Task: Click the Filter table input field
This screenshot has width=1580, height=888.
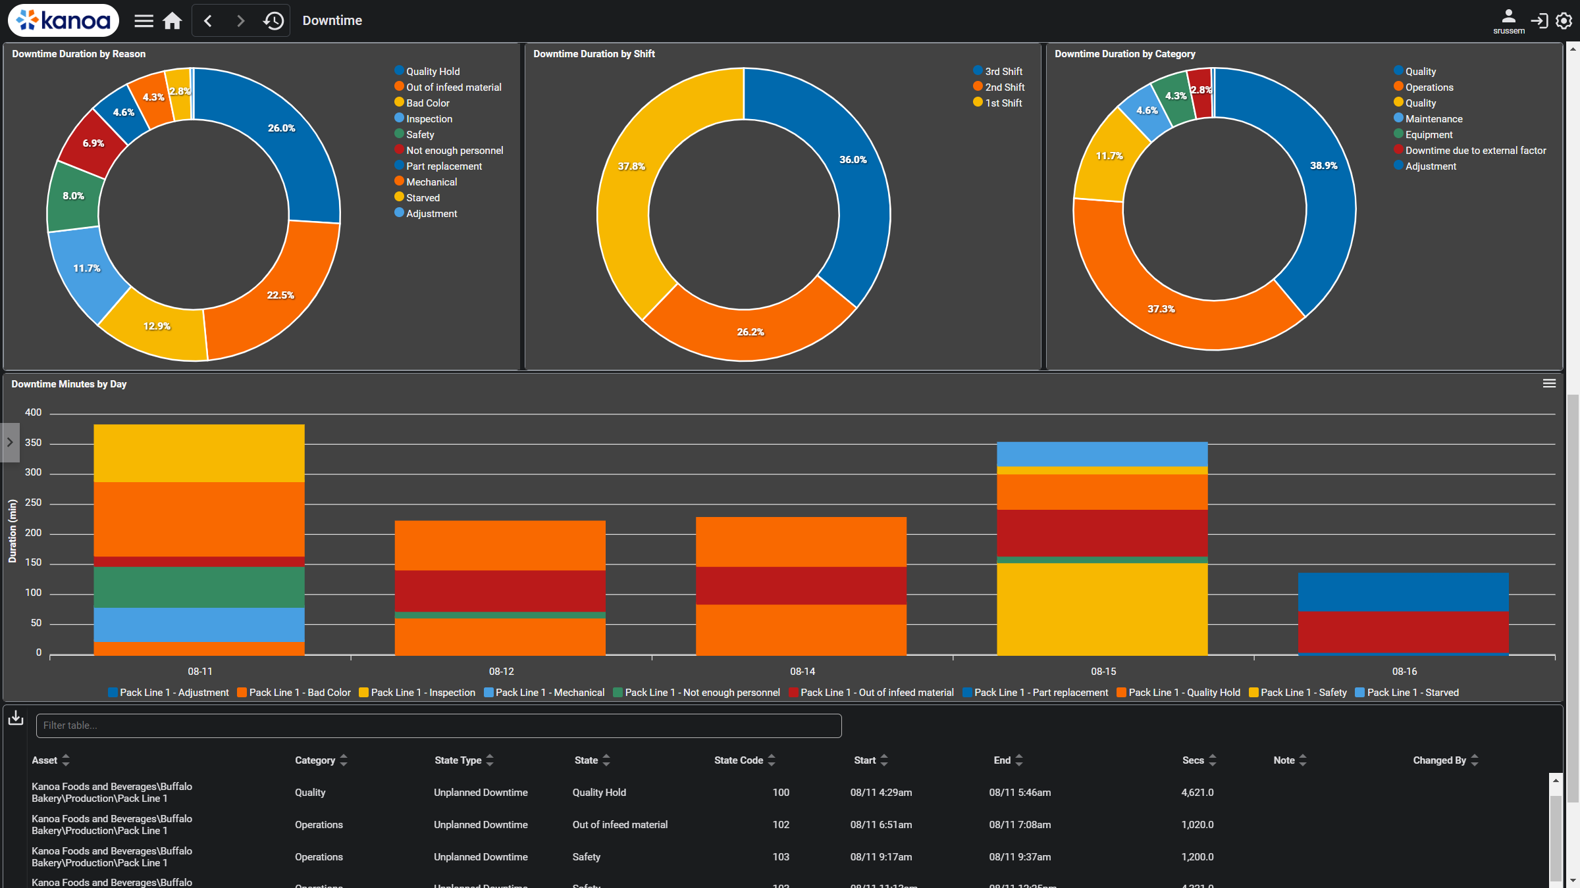Action: tap(438, 726)
